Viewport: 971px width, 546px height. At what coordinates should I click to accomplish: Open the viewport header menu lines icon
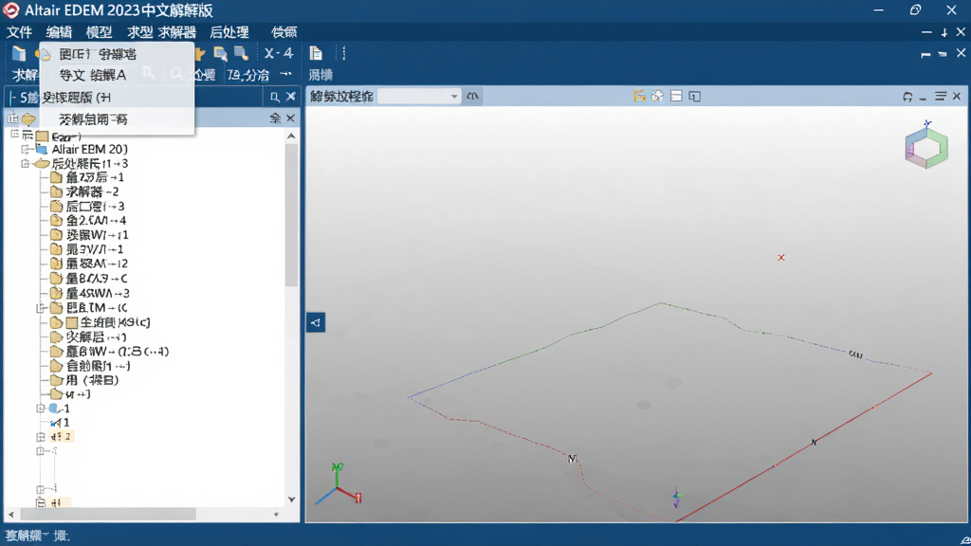point(941,96)
